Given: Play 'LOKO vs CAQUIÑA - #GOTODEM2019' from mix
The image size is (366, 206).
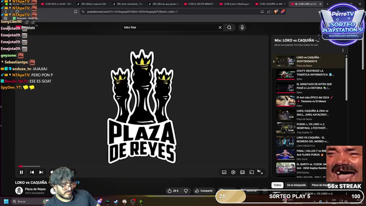Looking at the screenshot, I should tap(309, 61).
